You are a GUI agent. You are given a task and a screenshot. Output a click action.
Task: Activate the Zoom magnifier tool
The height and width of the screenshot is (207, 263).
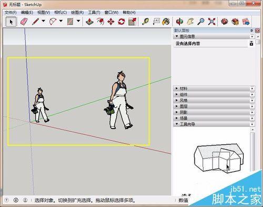pos(201,22)
